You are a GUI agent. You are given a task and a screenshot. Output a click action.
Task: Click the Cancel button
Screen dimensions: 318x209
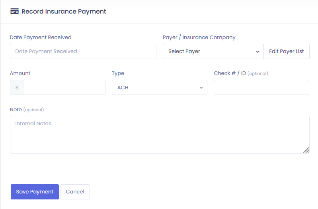pyautogui.click(x=75, y=192)
